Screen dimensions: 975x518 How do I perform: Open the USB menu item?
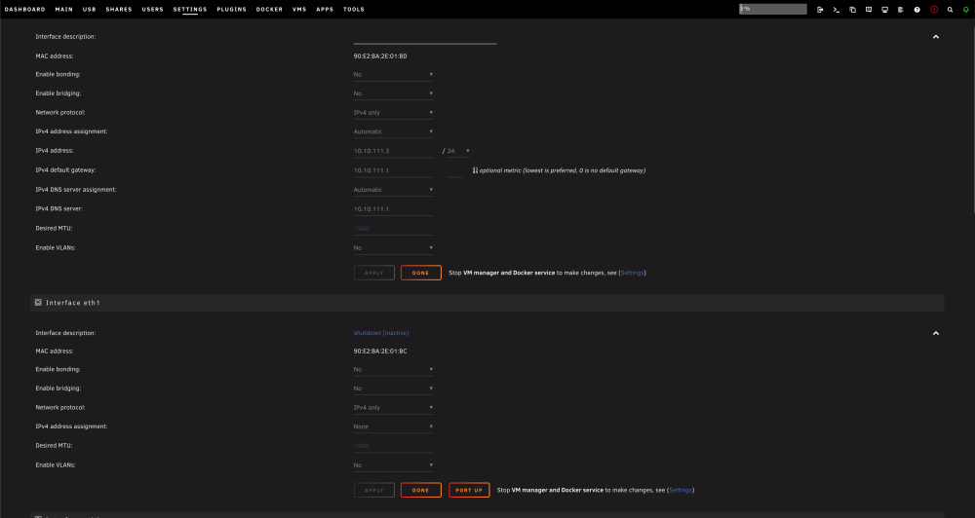[89, 10]
